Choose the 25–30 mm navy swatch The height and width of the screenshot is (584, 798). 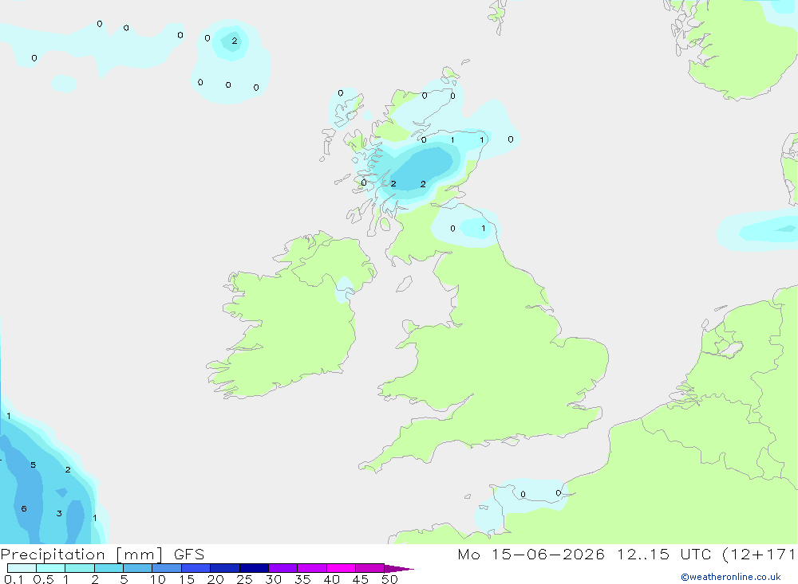pos(254,568)
